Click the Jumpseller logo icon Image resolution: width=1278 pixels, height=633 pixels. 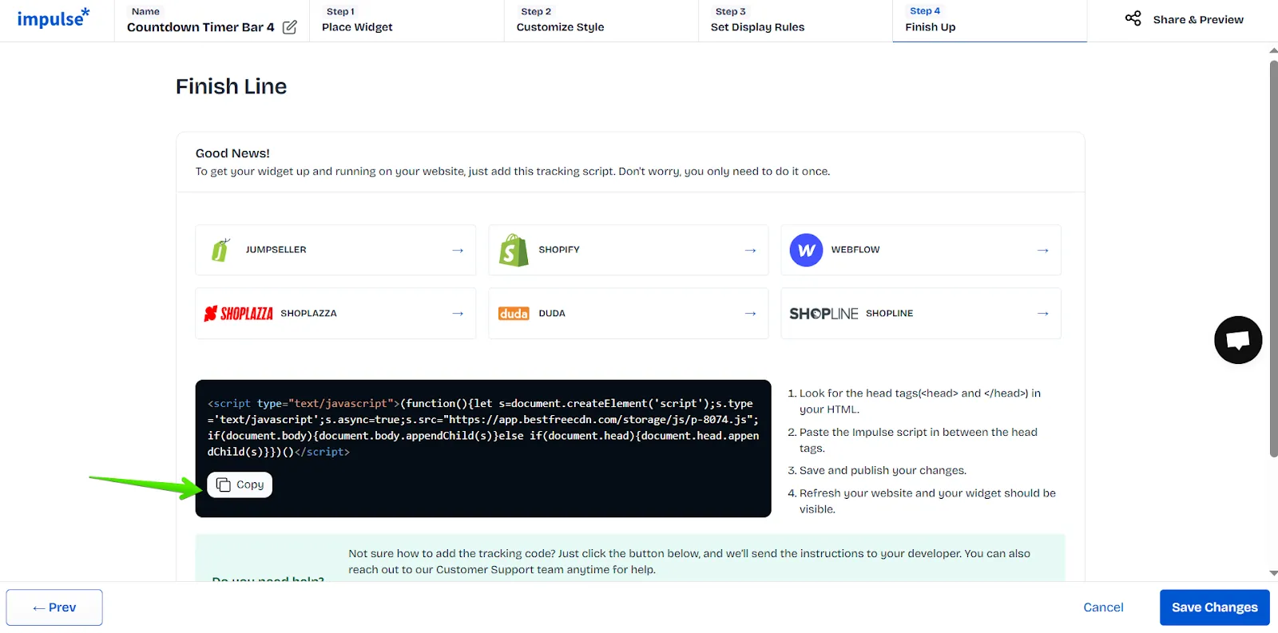(220, 250)
